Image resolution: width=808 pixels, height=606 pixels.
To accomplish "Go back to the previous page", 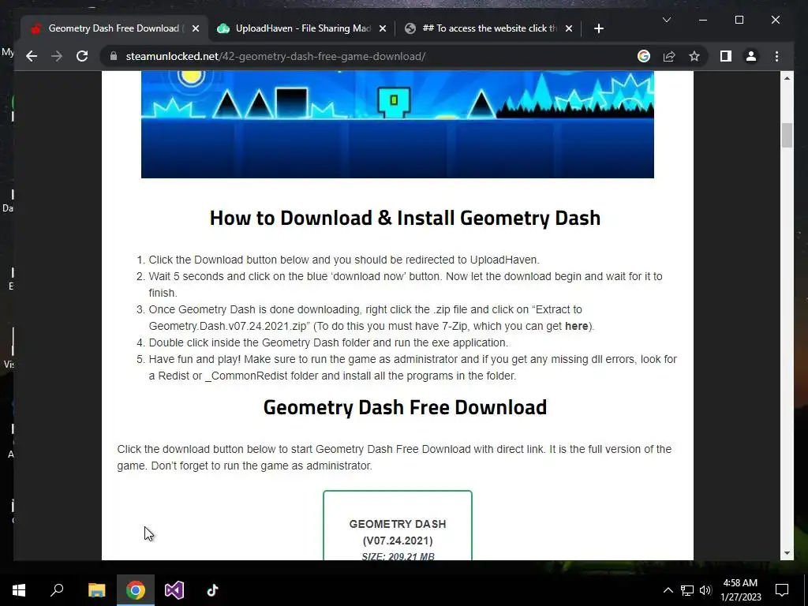I will 32,56.
